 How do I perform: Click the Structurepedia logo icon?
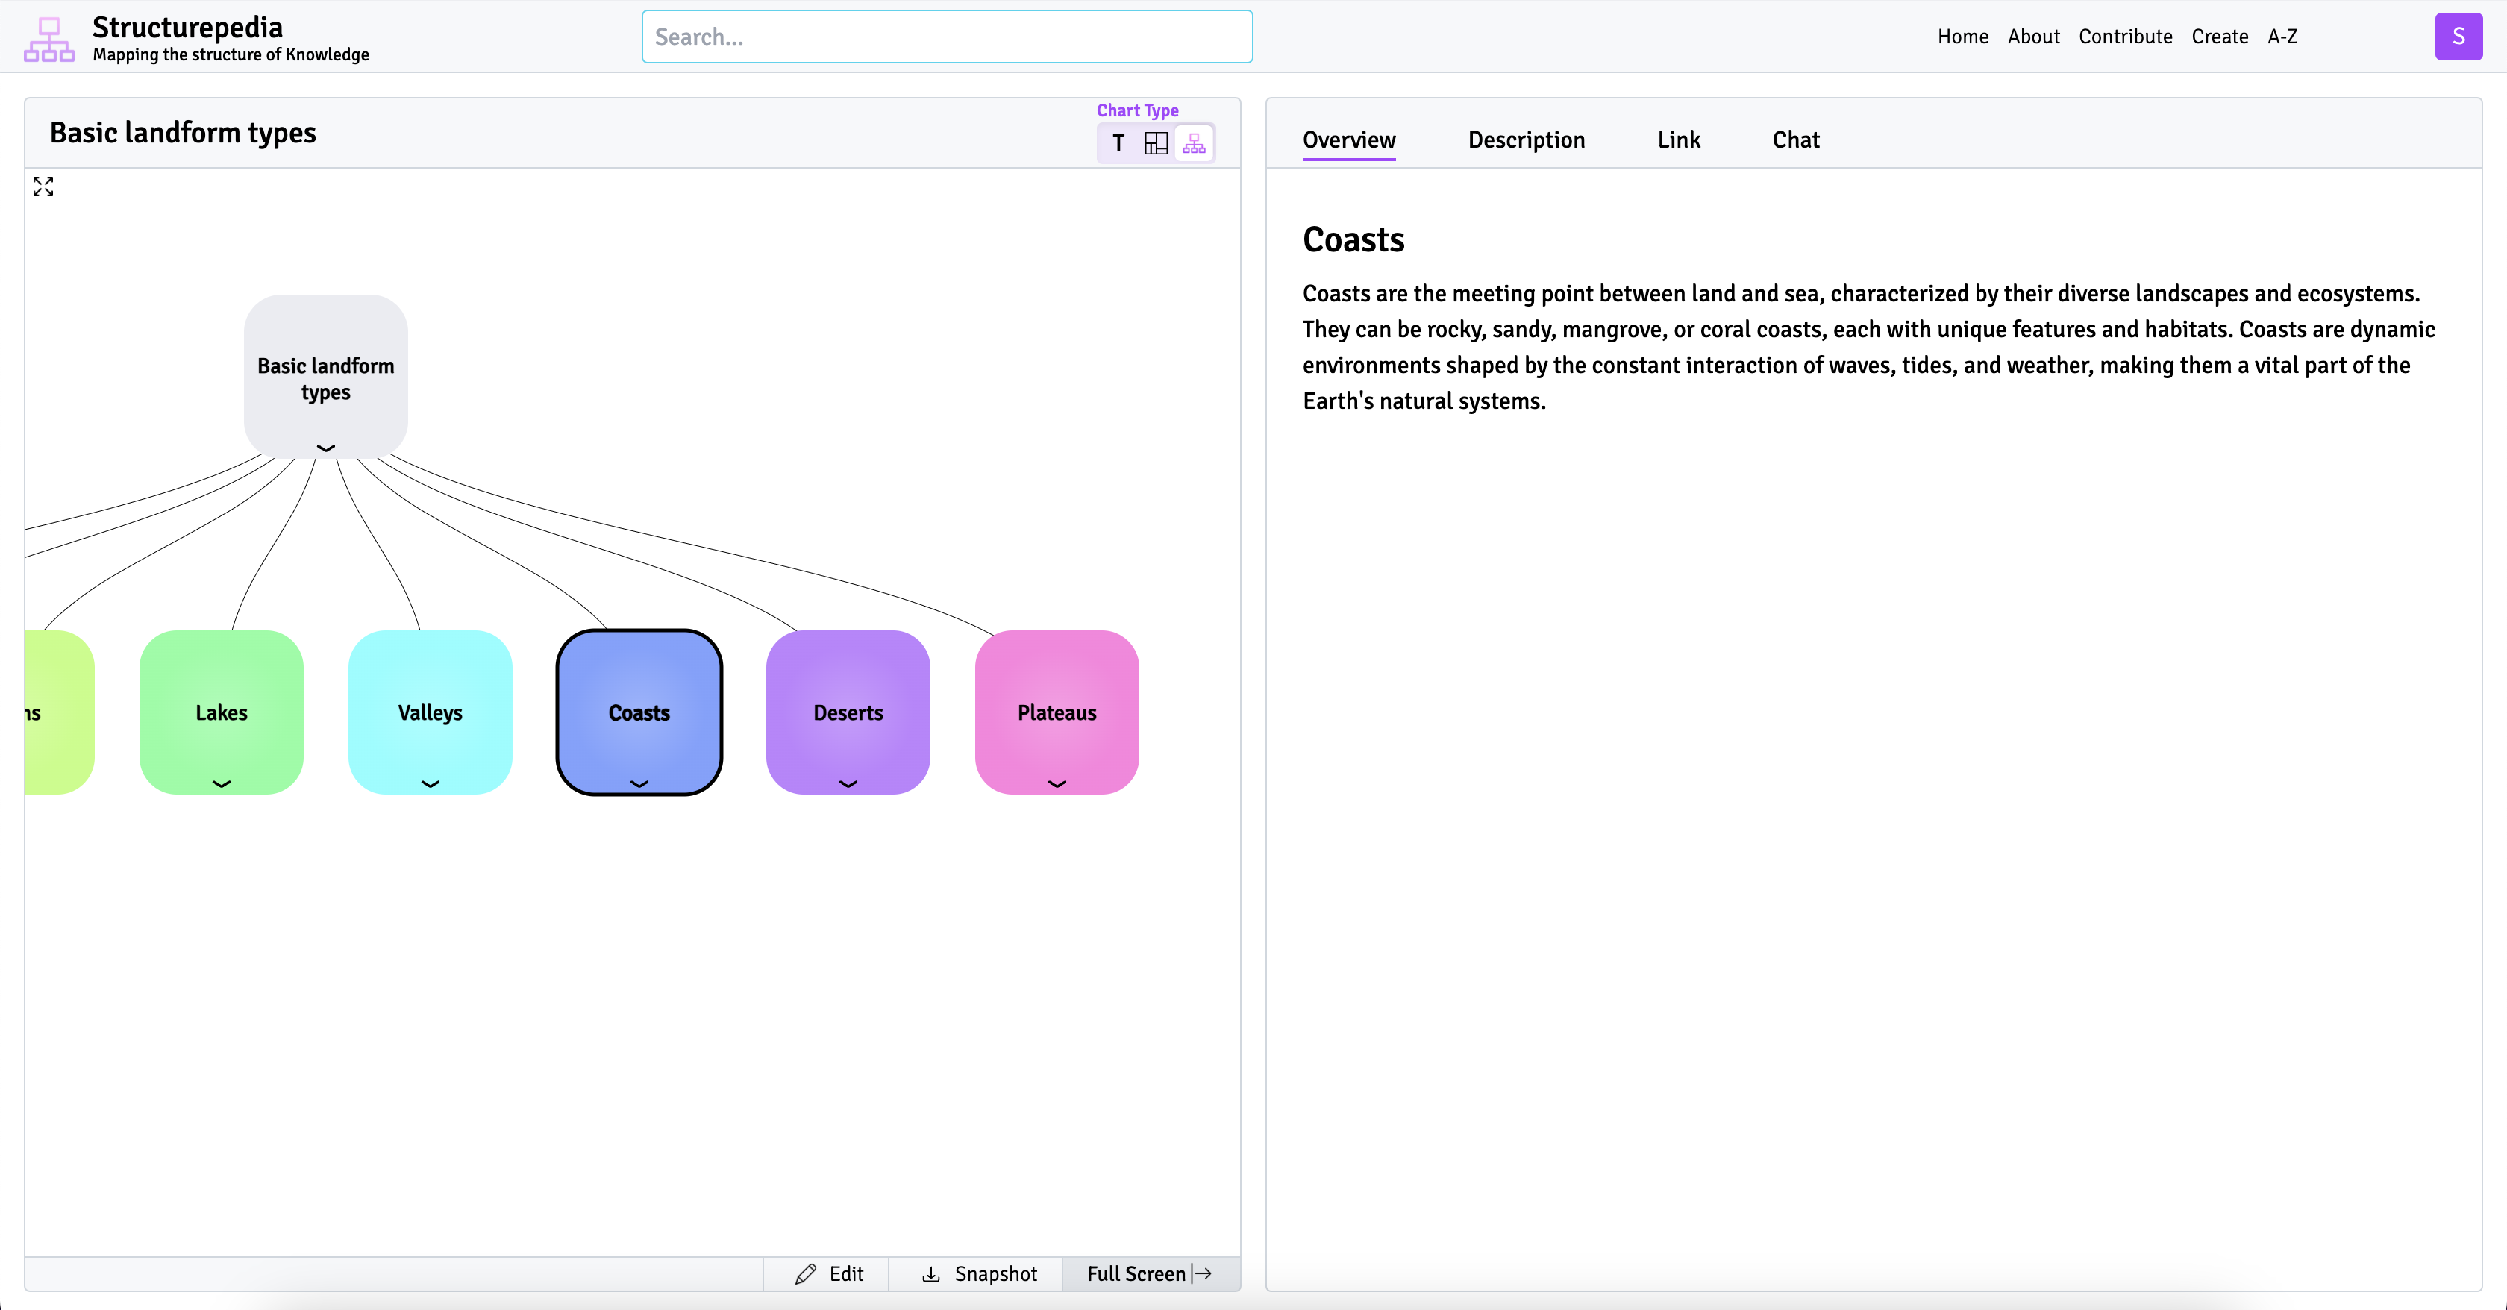pos(48,39)
